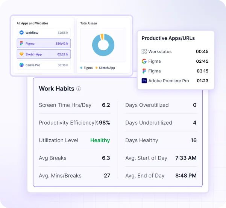226x208 pixels.
Task: Select the Canva Pro 38:36 h row
Action: pos(44,65)
